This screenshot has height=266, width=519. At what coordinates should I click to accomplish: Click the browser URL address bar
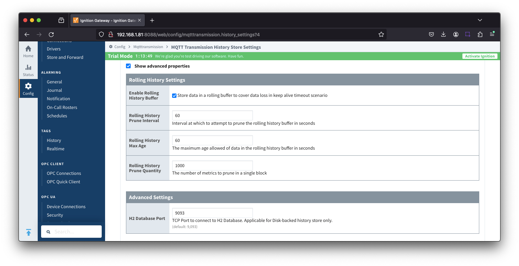[241, 34]
